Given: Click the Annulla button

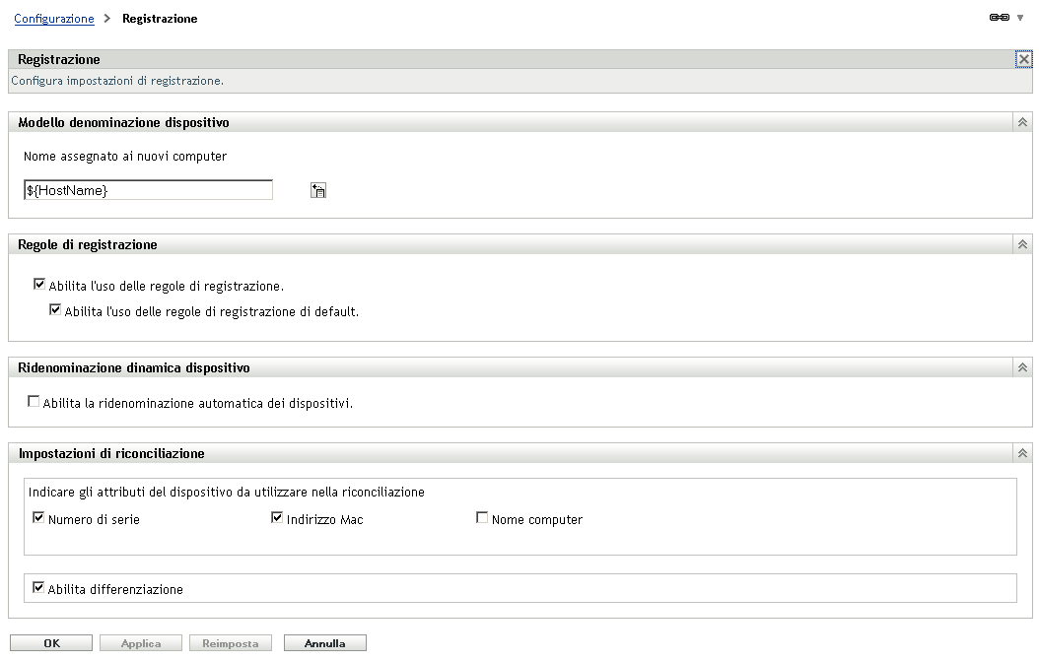Looking at the screenshot, I should click(x=324, y=642).
